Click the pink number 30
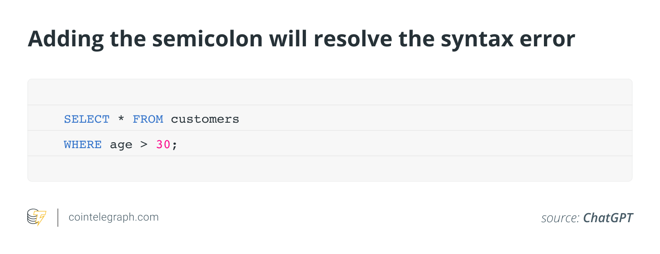 (163, 144)
